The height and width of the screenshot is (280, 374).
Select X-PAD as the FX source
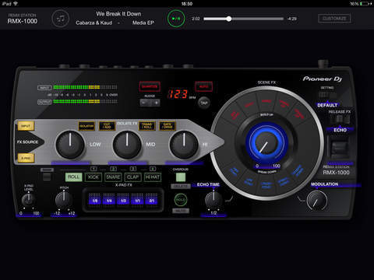pyautogui.click(x=26, y=158)
